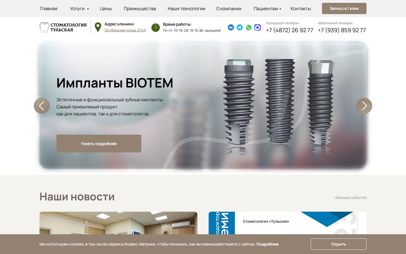Viewport: 406px width, 254px height.
Task: Open the Стоматология «Тульская» news card
Action: pos(288,223)
